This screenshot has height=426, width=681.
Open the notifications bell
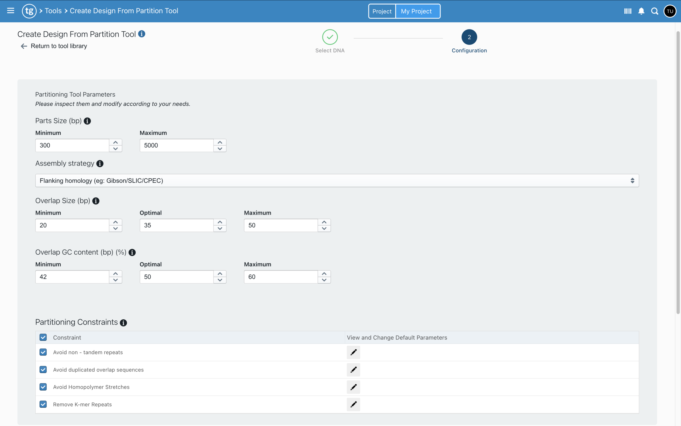pyautogui.click(x=641, y=11)
